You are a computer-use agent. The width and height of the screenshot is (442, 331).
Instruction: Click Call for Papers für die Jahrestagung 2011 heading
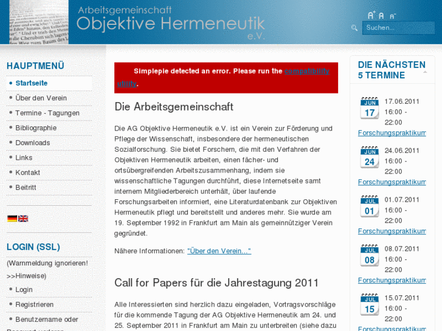[x=216, y=283]
